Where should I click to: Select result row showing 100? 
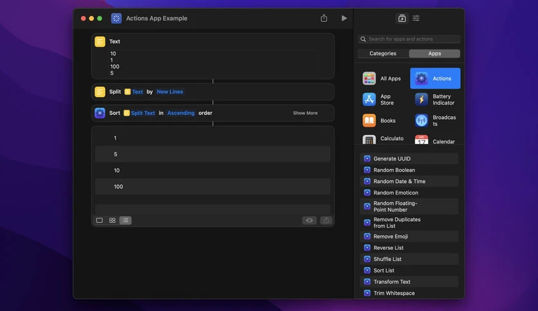pyautogui.click(x=213, y=187)
